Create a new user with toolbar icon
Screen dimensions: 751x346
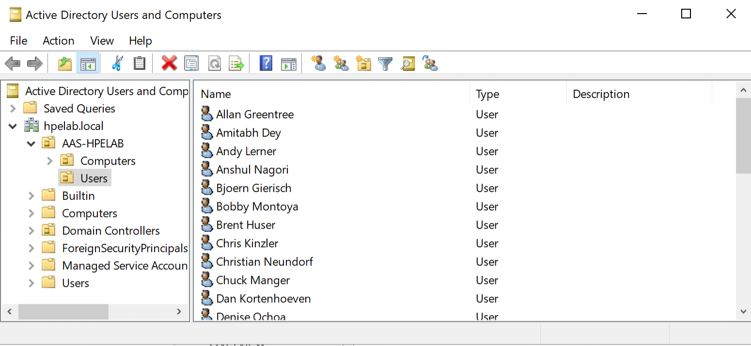318,63
